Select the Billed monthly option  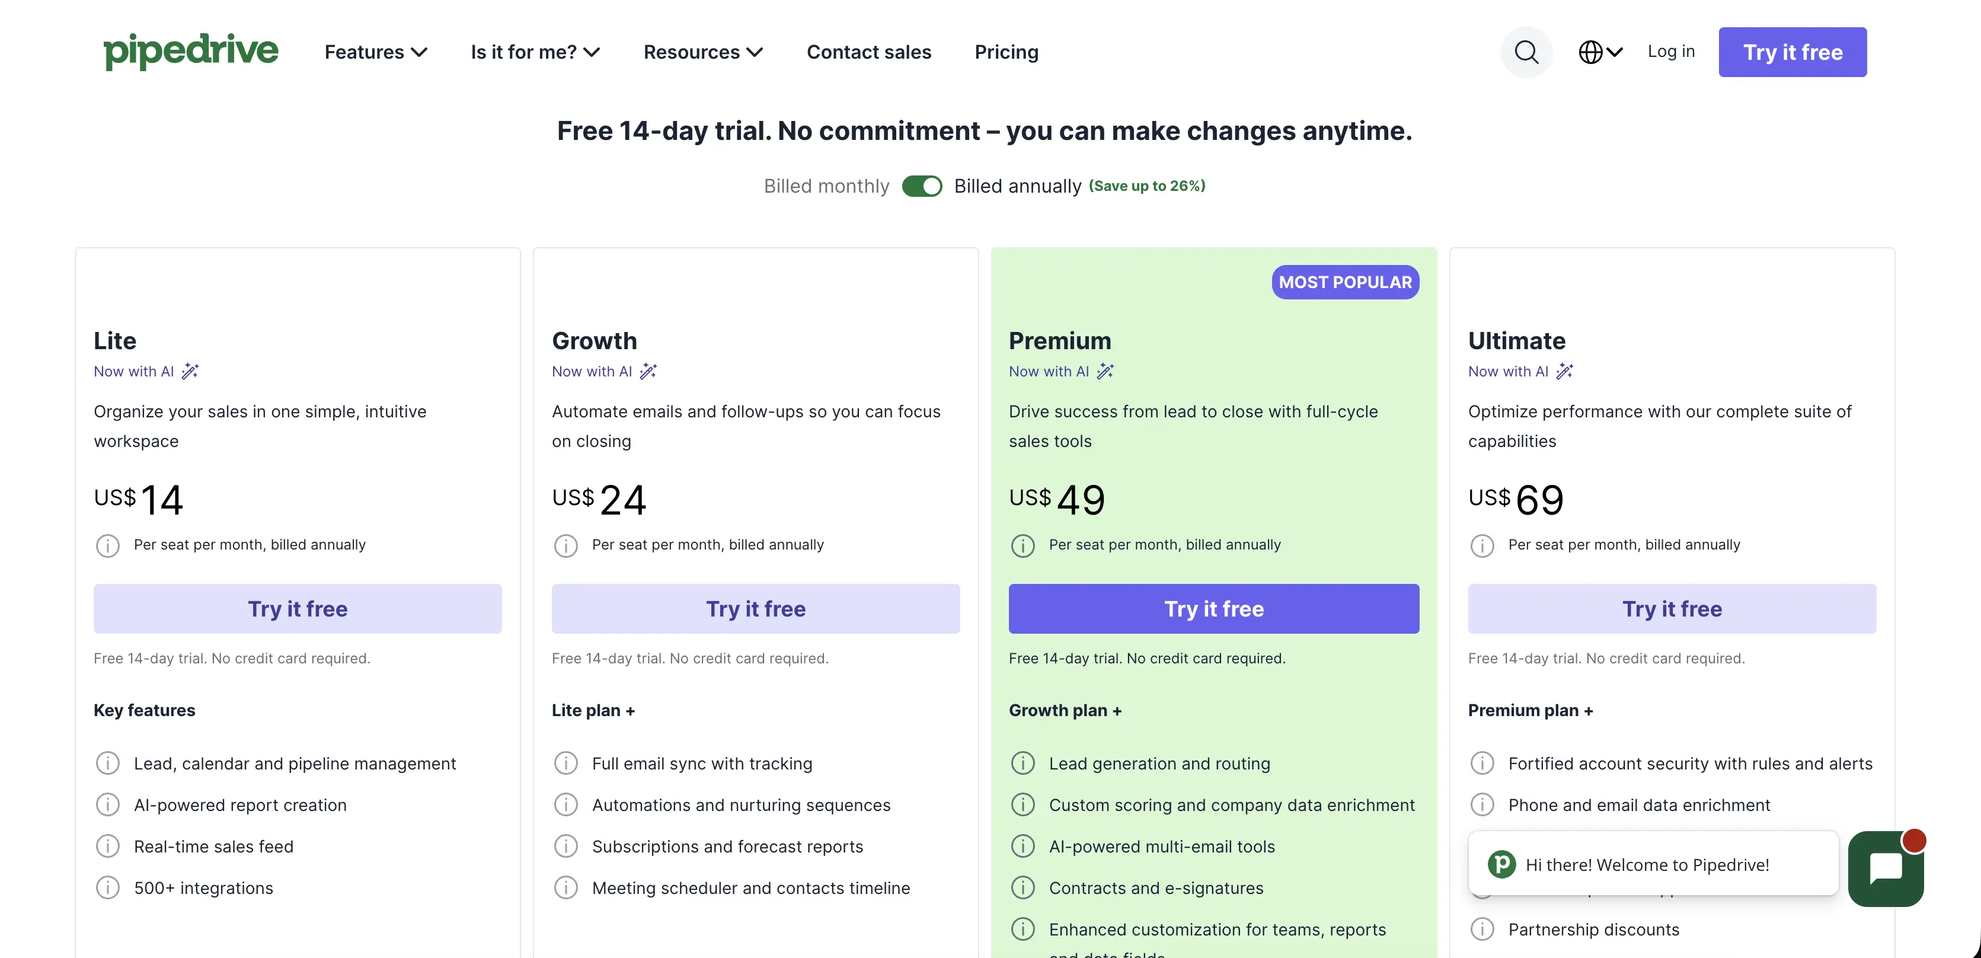point(826,186)
